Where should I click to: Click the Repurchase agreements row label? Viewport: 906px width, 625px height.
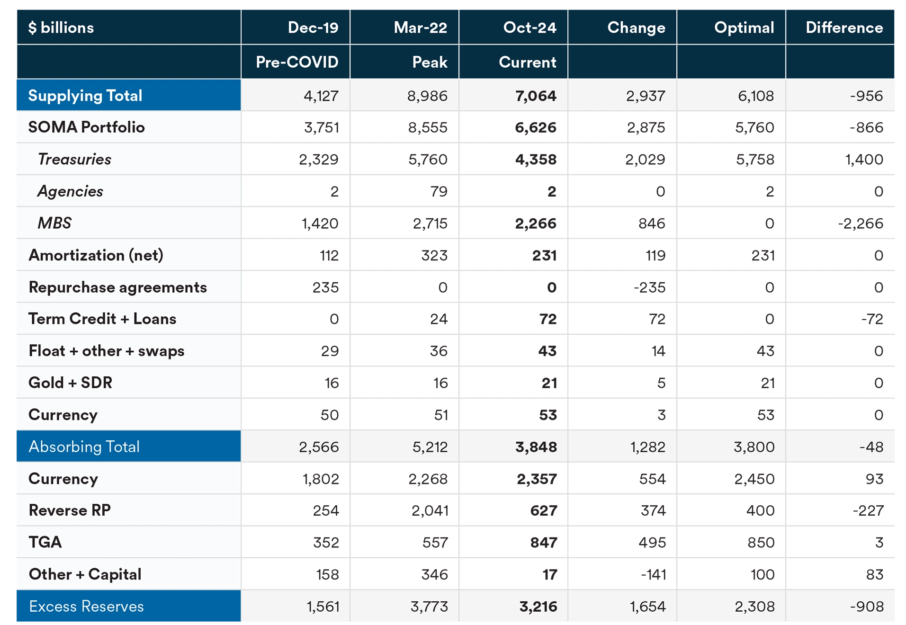click(117, 287)
